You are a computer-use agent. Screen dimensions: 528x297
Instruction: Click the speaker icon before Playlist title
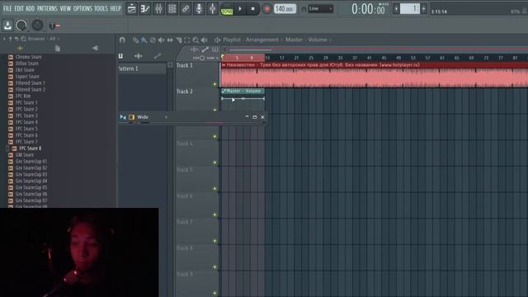pos(217,40)
